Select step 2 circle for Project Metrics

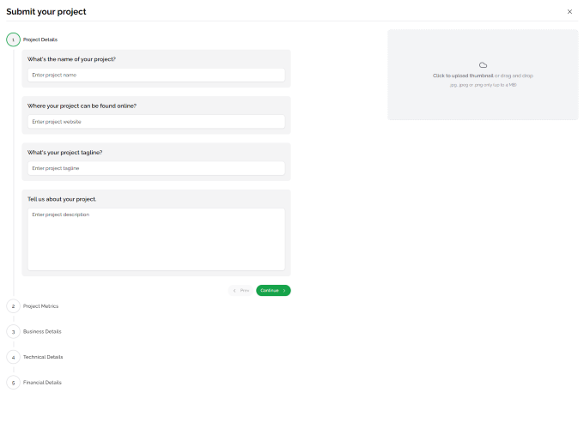point(13,306)
